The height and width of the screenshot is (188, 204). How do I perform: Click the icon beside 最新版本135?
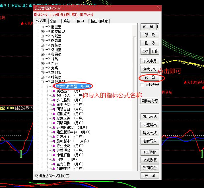coord(54,141)
